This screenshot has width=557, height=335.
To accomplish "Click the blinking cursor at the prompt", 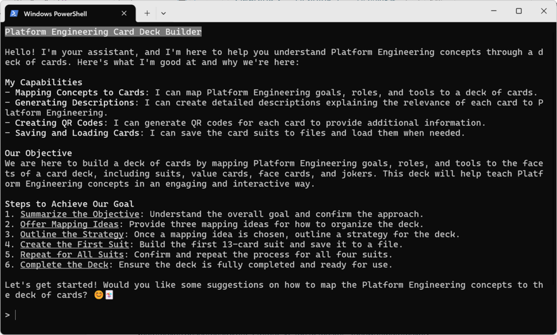I will click(16, 315).
